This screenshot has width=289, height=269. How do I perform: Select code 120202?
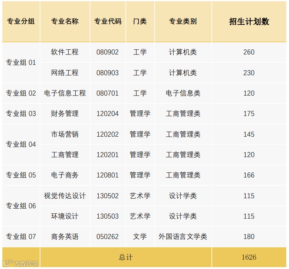tap(108, 134)
